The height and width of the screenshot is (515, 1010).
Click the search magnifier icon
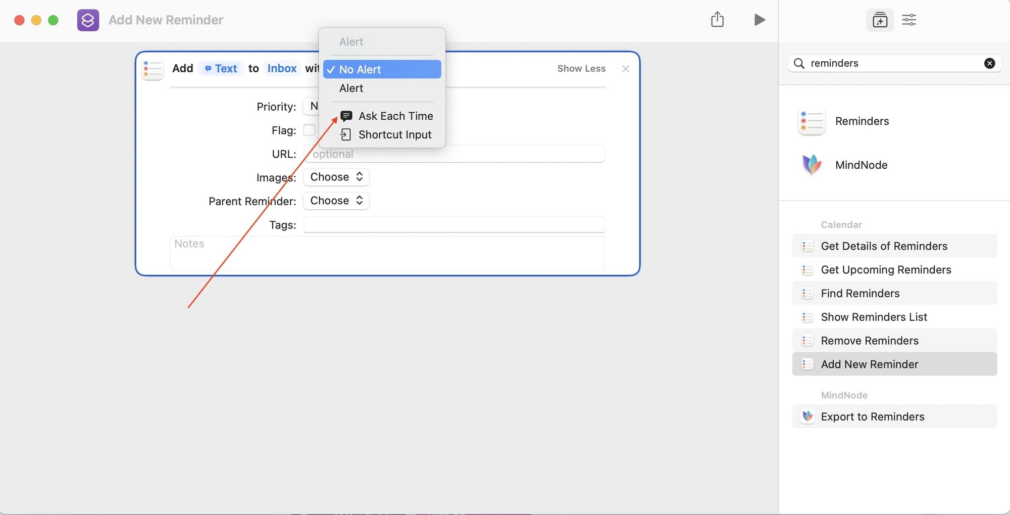point(798,63)
